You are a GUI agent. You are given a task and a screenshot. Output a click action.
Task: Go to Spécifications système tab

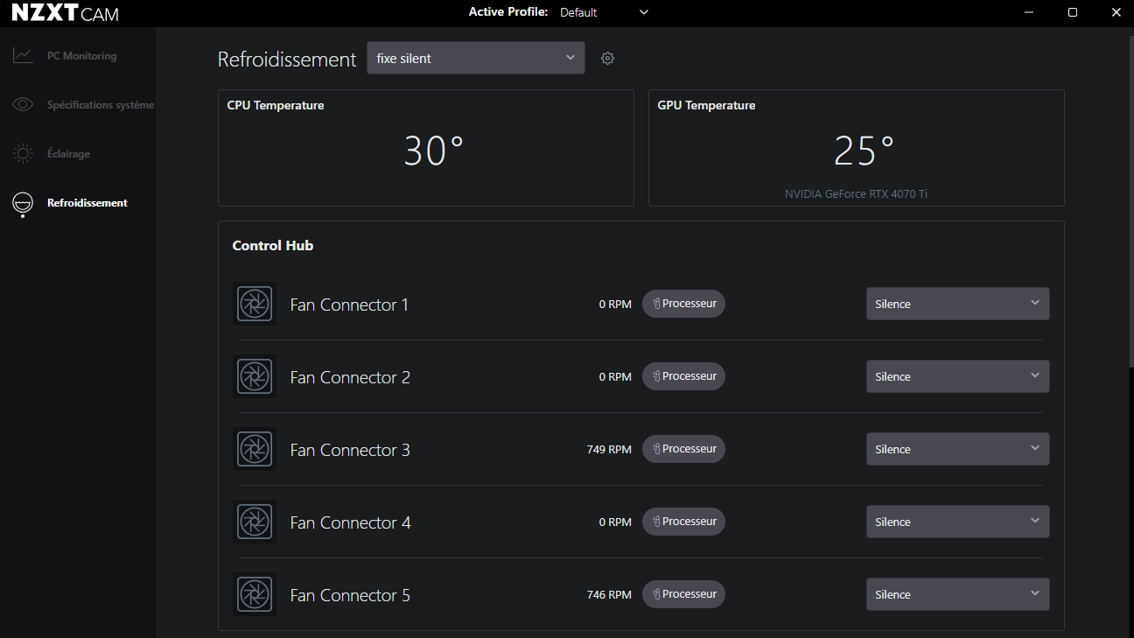click(100, 105)
